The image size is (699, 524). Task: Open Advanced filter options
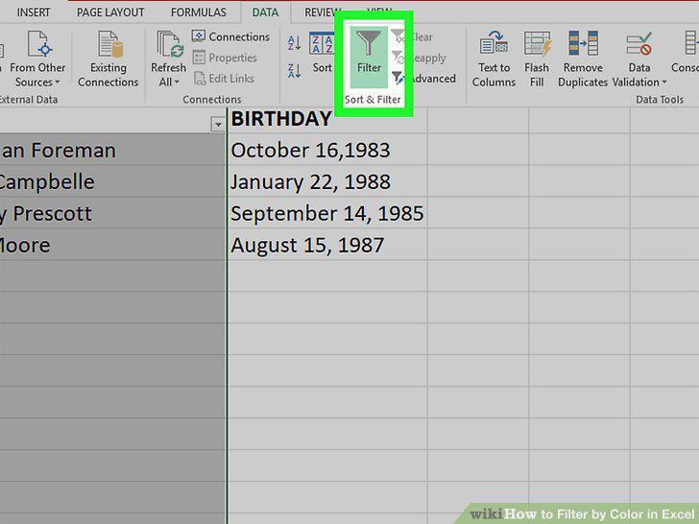point(423,79)
